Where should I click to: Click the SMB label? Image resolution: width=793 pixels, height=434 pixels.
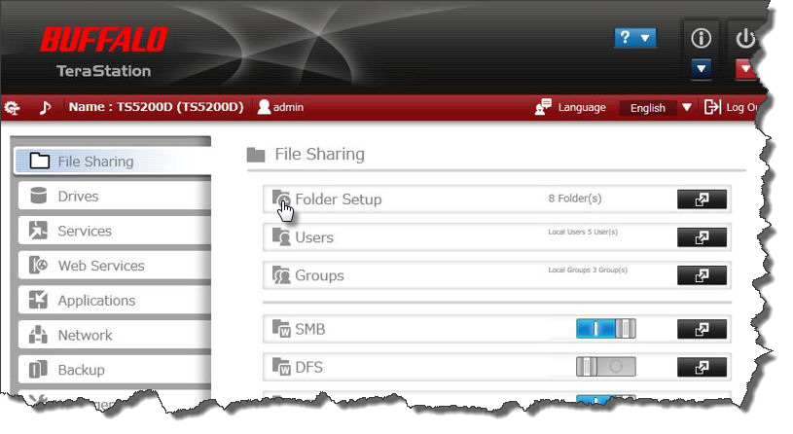pos(310,329)
